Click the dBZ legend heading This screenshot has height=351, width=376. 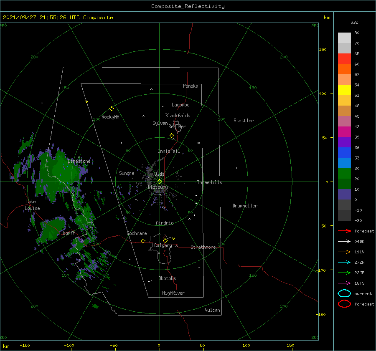(354, 22)
